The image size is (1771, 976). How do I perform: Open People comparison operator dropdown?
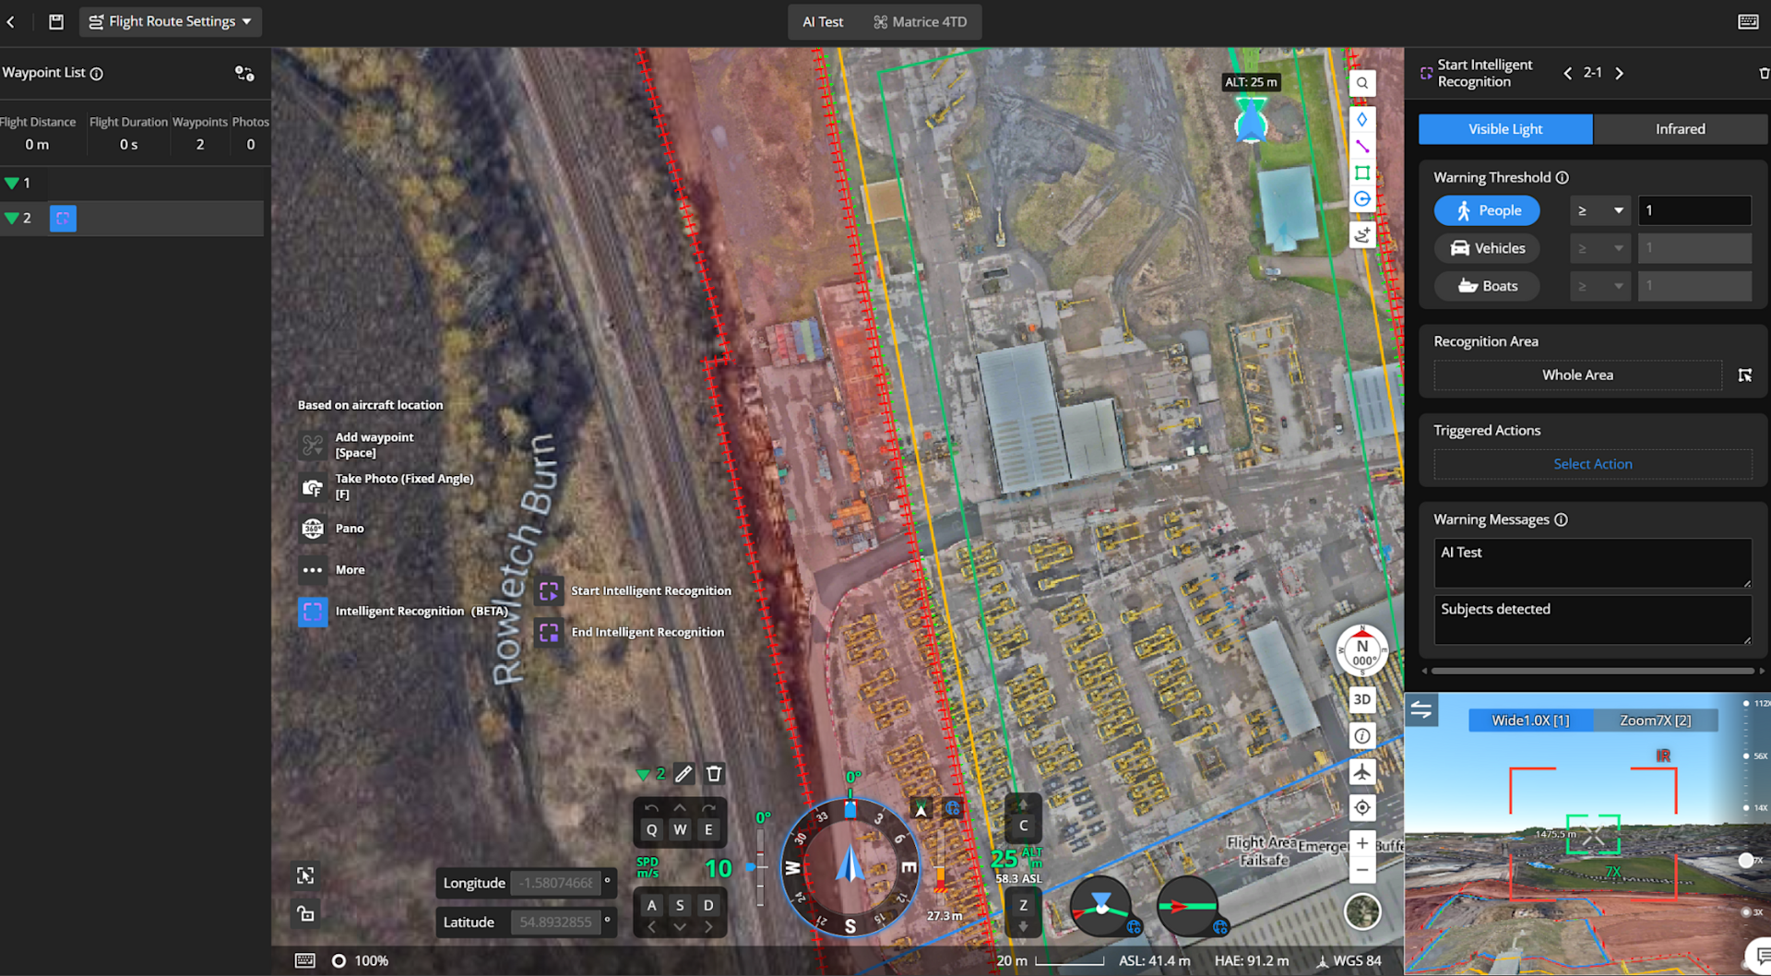[x=1600, y=211]
